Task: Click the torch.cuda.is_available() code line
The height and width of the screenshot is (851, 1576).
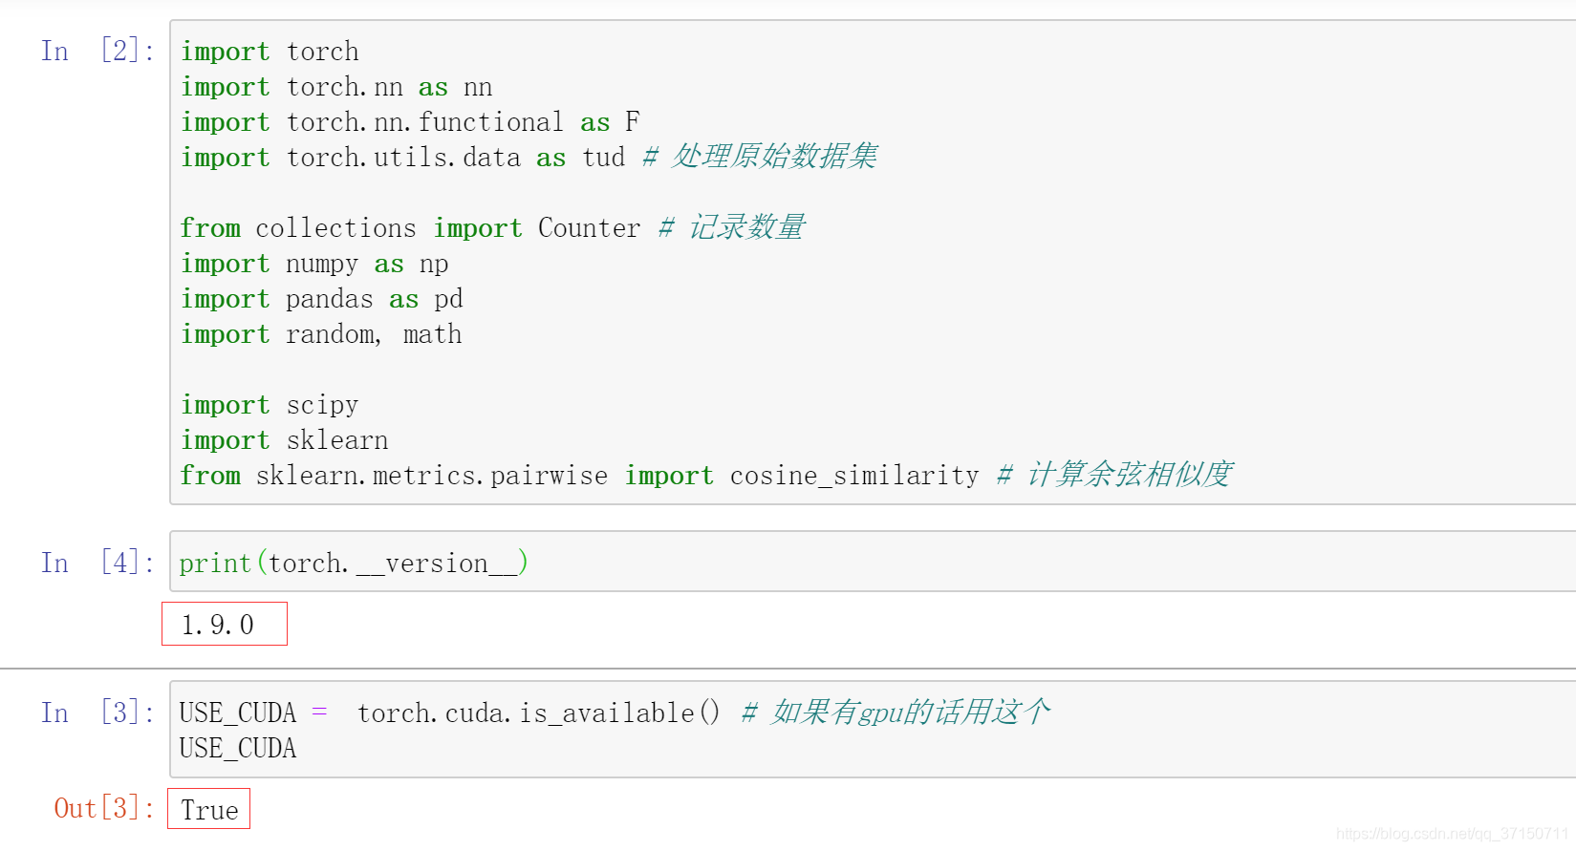Action: (x=449, y=713)
